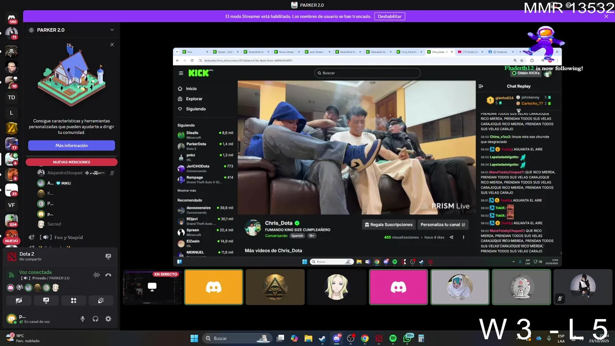This screenshot has height=346, width=615.
Task: Open Steam from the Windows taskbar
Action: pyautogui.click(x=322, y=338)
